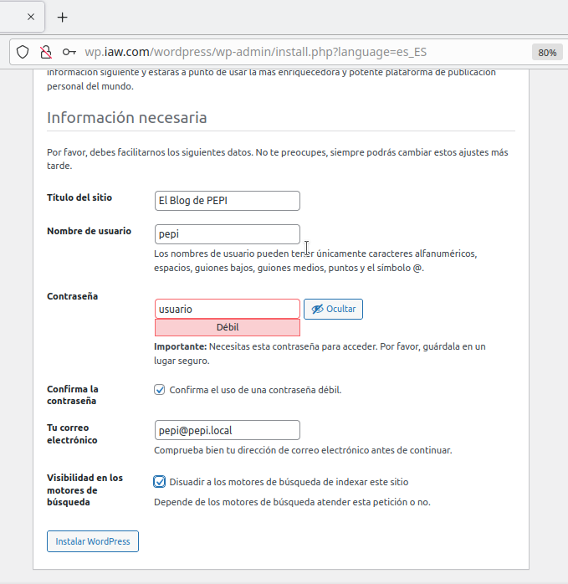568x584 pixels.
Task: Open a new browser tab
Action: pyautogui.click(x=63, y=17)
